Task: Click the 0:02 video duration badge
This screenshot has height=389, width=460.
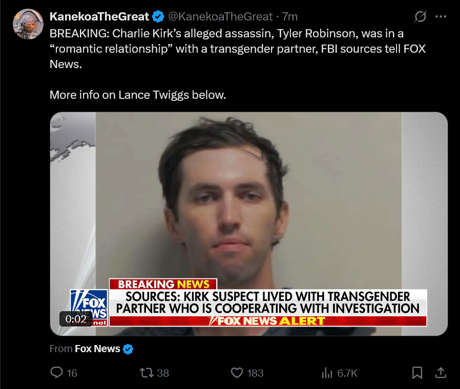Action: [76, 319]
